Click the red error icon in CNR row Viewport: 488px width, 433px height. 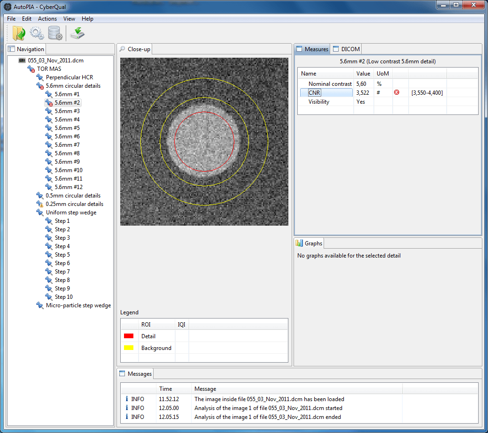[x=396, y=93]
